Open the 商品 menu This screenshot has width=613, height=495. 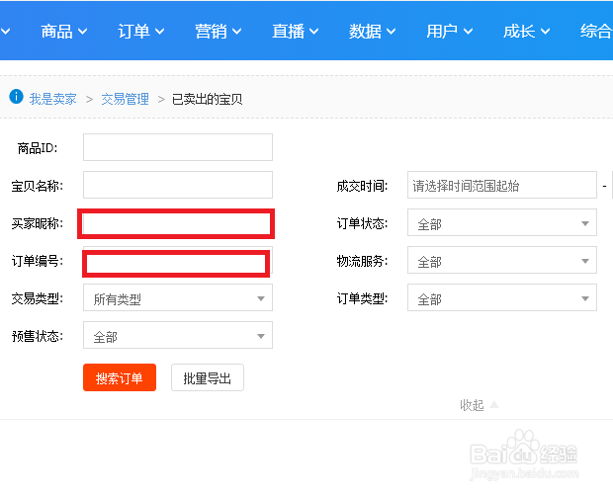coord(64,32)
